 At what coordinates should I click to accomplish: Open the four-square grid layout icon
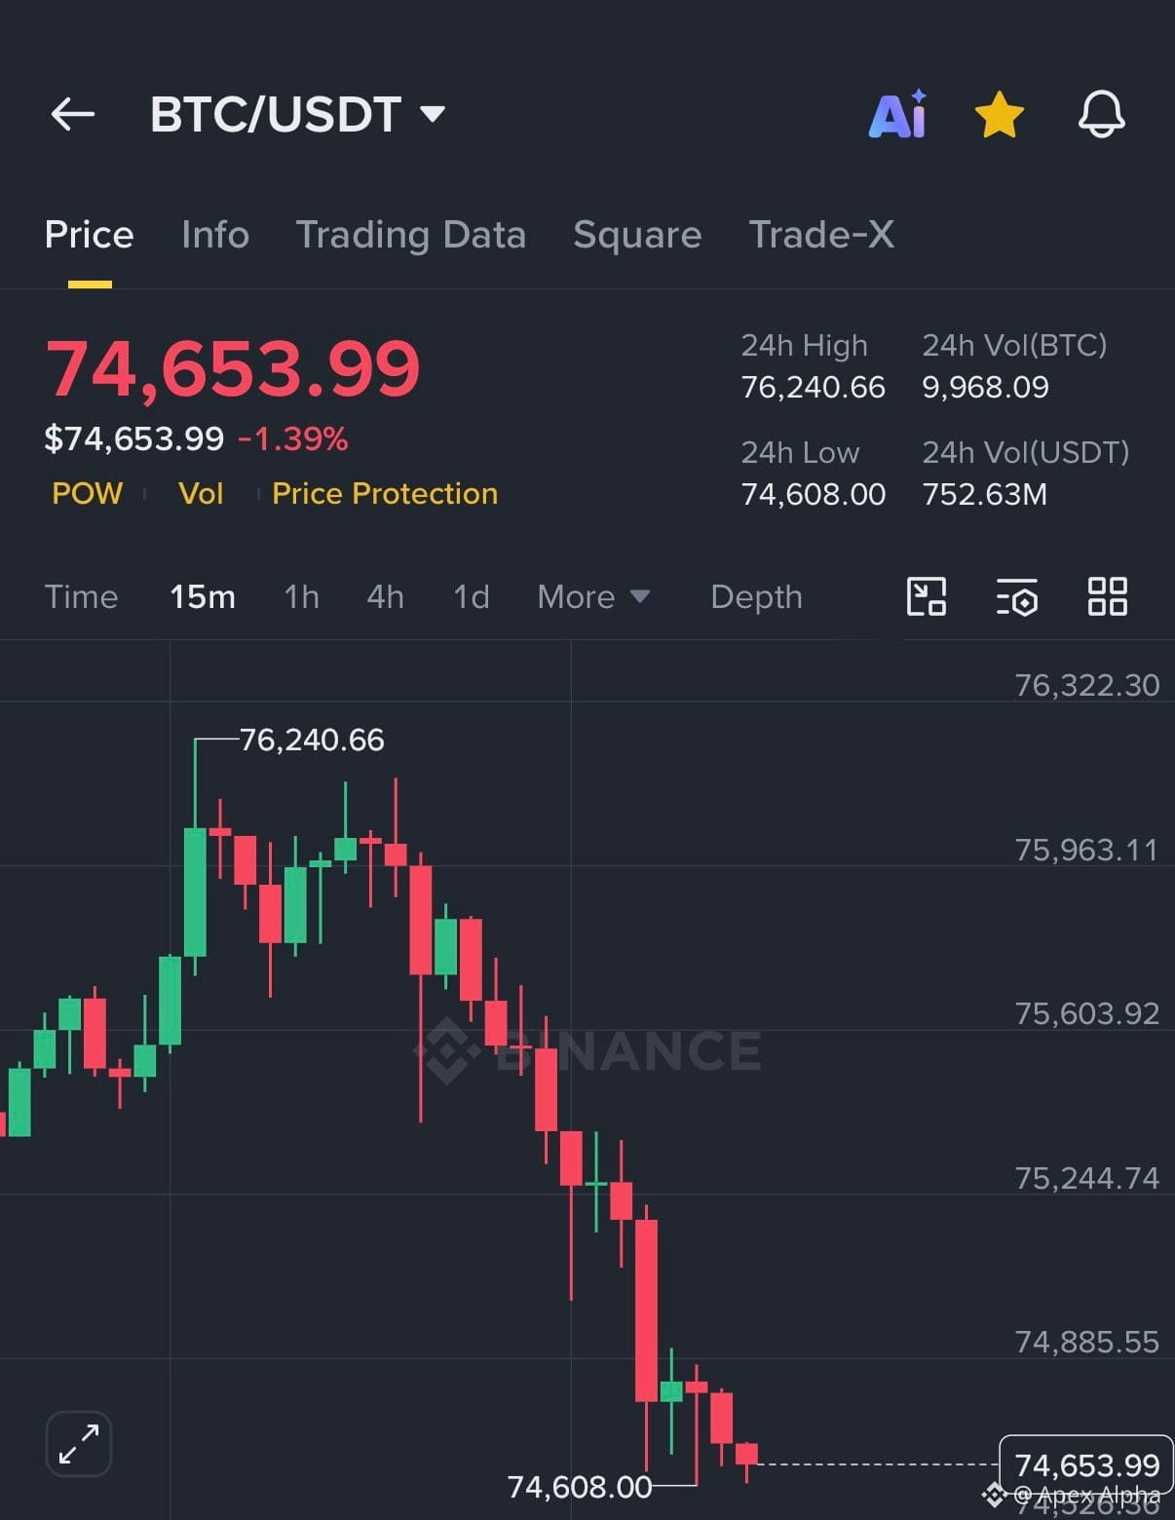point(1108,596)
